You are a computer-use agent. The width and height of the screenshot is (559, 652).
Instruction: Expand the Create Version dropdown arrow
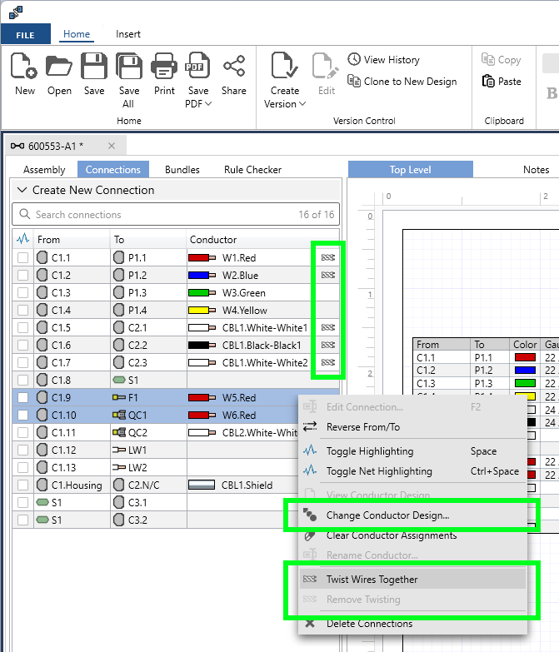point(302,104)
